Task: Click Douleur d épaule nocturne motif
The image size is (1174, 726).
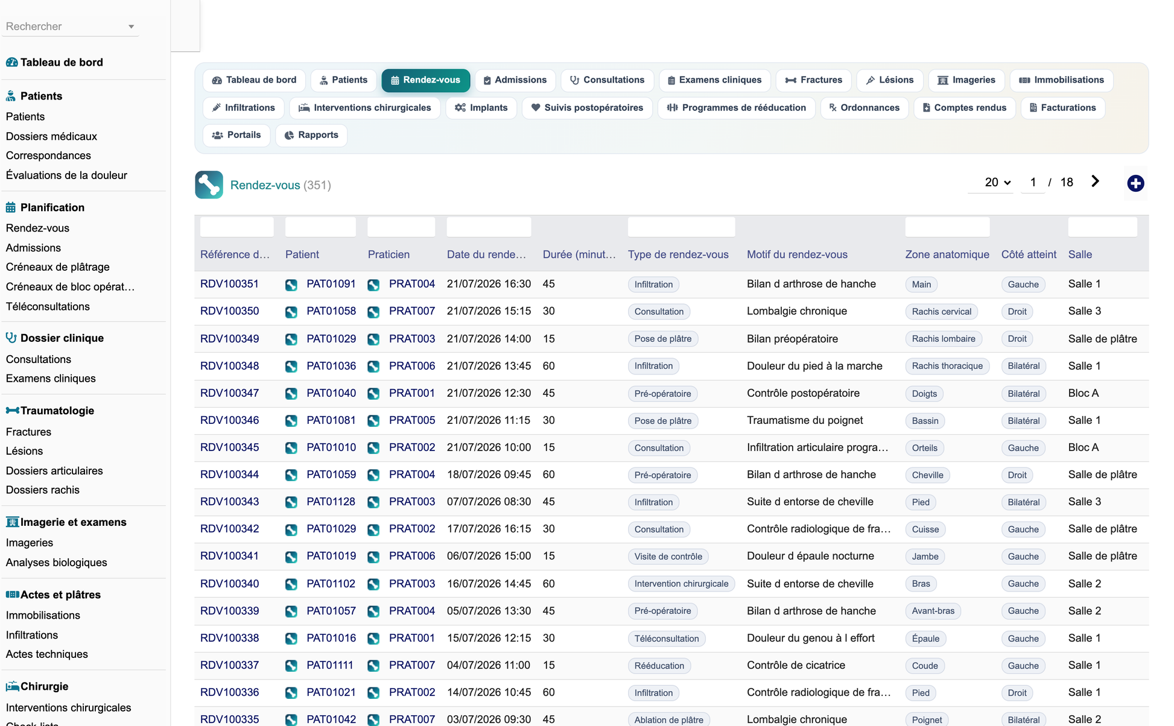Action: click(810, 556)
